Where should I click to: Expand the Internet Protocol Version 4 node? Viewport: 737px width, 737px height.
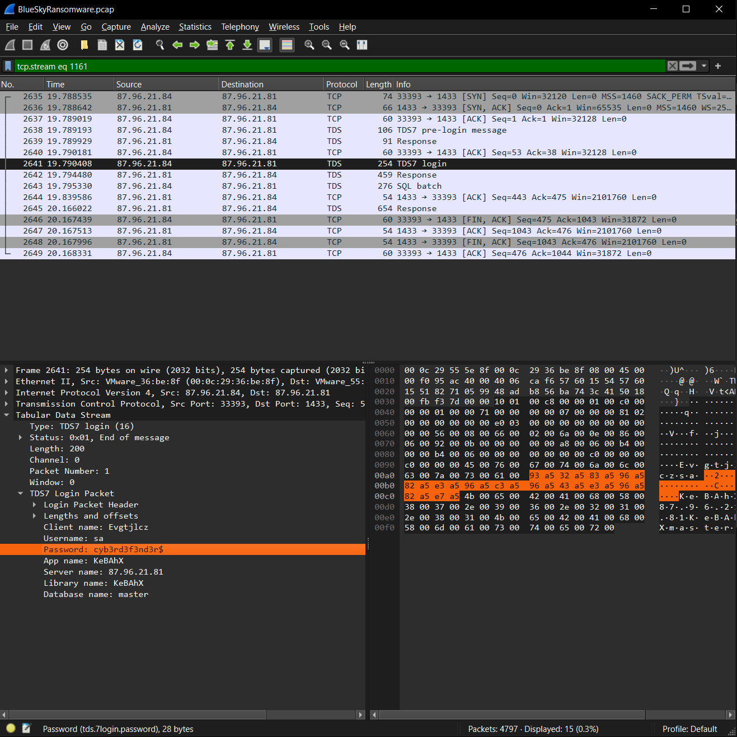6,393
